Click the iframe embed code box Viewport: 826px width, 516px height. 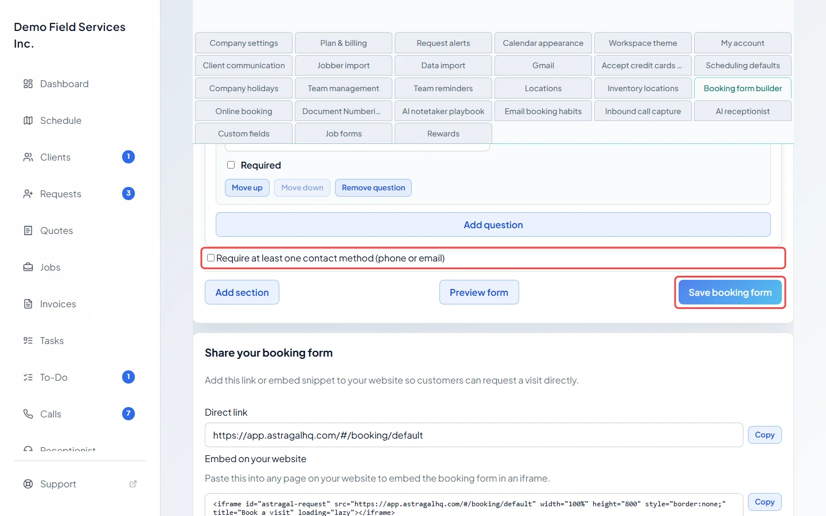click(474, 506)
